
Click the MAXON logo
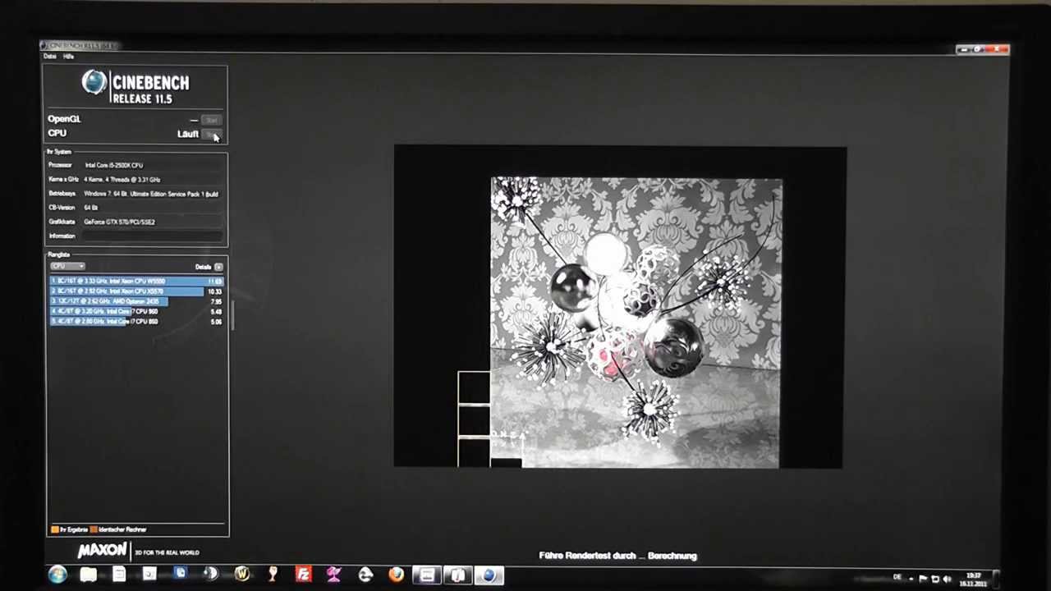click(103, 551)
